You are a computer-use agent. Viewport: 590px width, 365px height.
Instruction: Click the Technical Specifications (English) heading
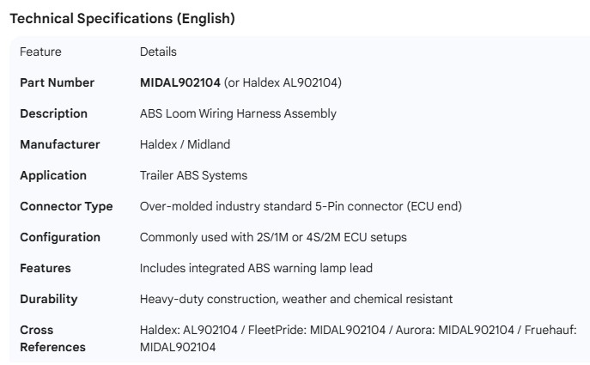[122, 19]
